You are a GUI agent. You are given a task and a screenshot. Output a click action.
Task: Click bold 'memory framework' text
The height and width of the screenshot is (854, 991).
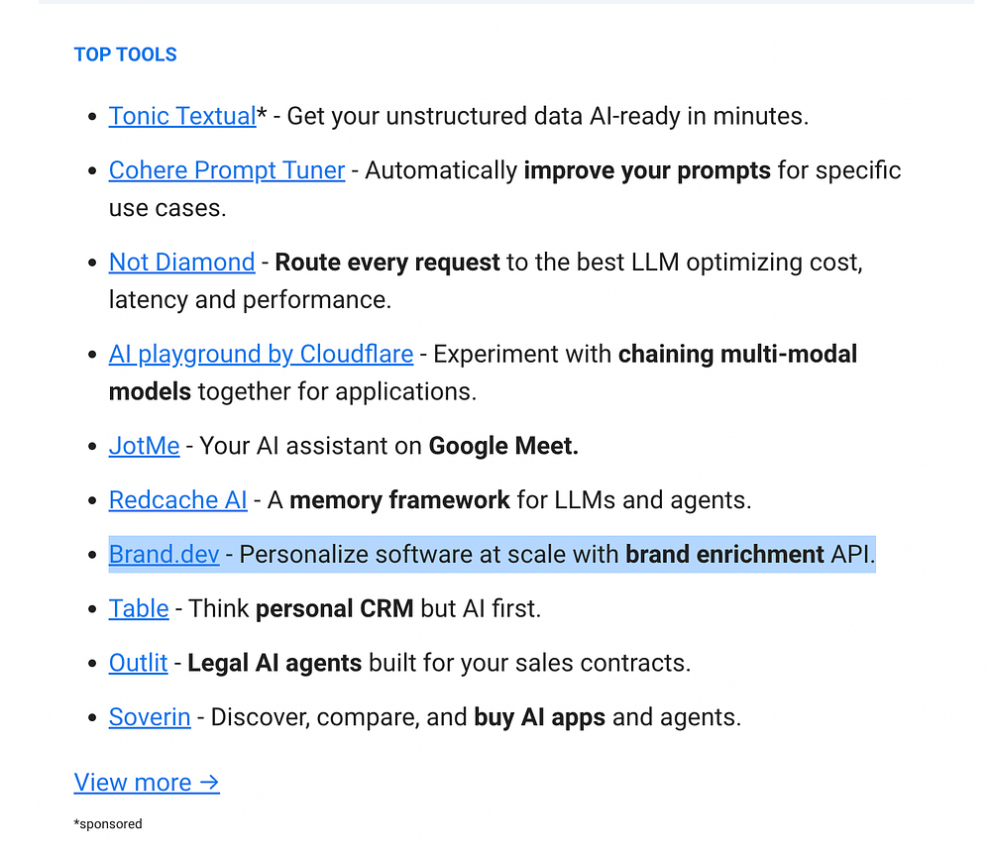[x=399, y=500]
